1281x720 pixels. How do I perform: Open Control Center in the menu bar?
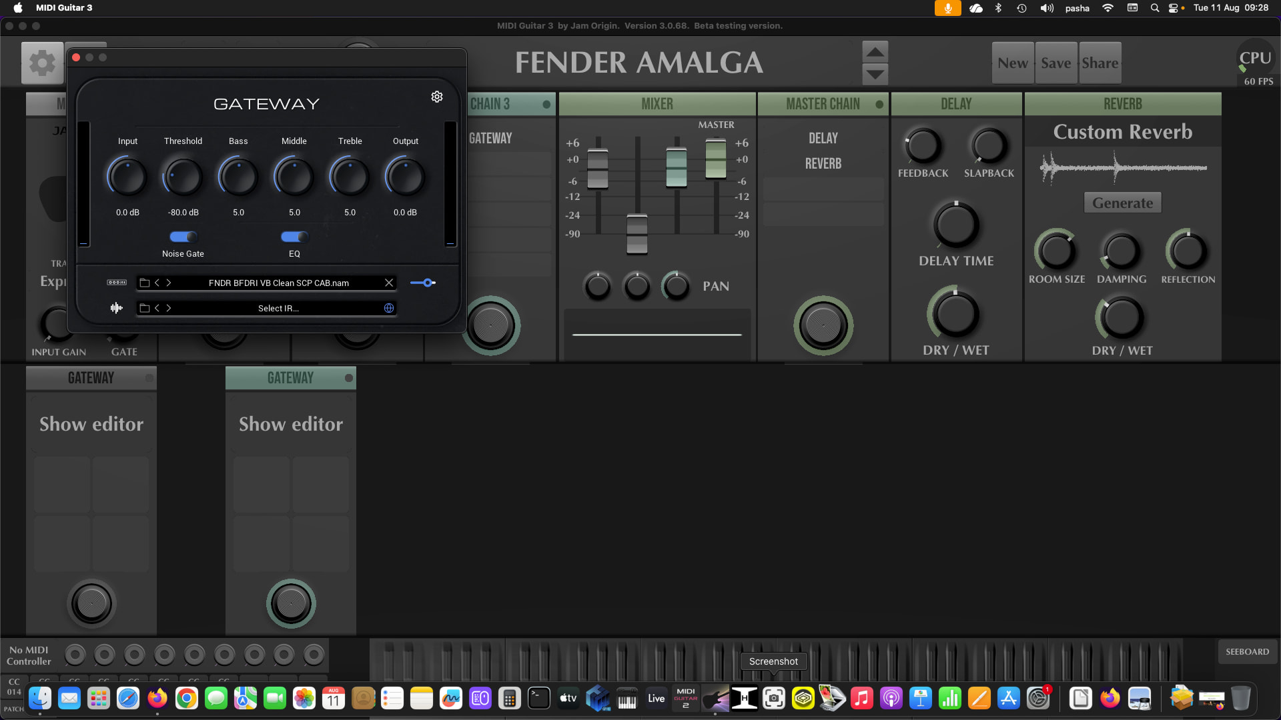click(1173, 8)
